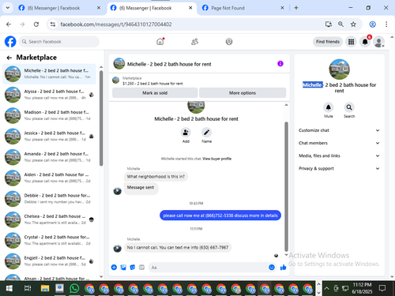Click the chat list scrollbar
The height and width of the screenshot is (296, 395).
pyautogui.click(x=101, y=118)
